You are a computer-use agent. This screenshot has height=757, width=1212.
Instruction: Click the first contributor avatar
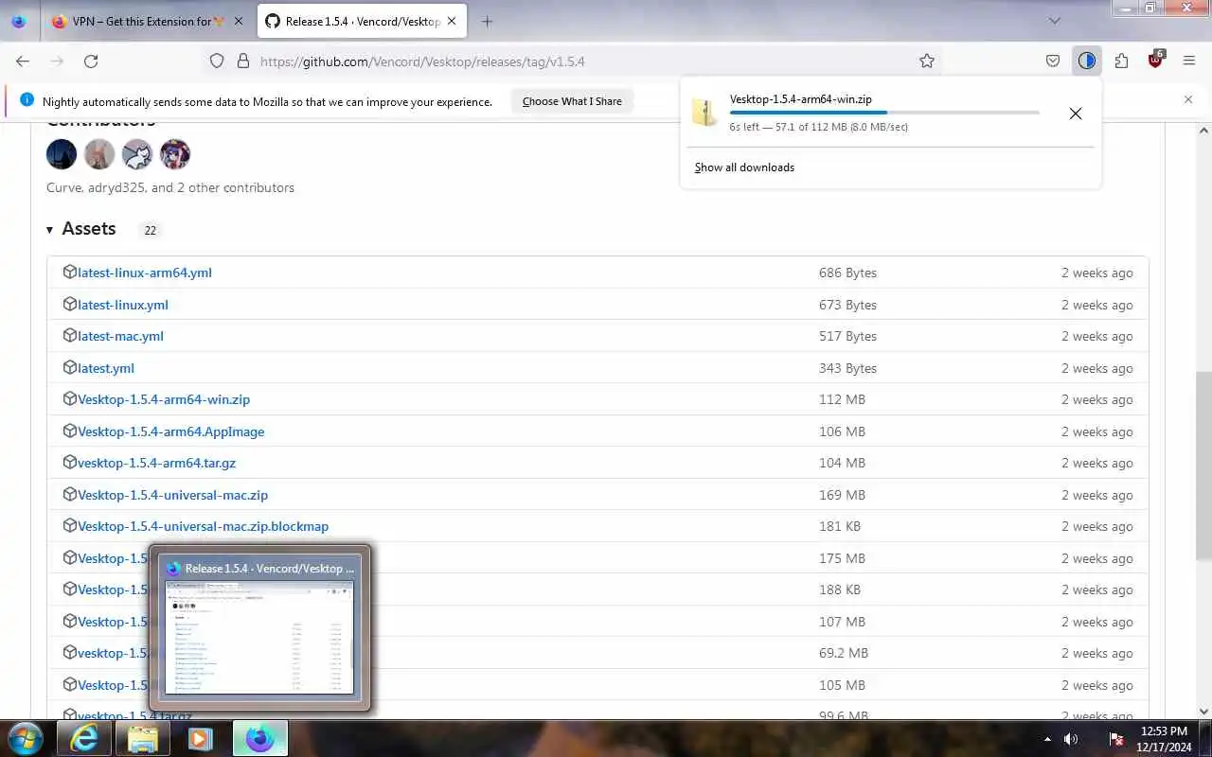tap(62, 154)
